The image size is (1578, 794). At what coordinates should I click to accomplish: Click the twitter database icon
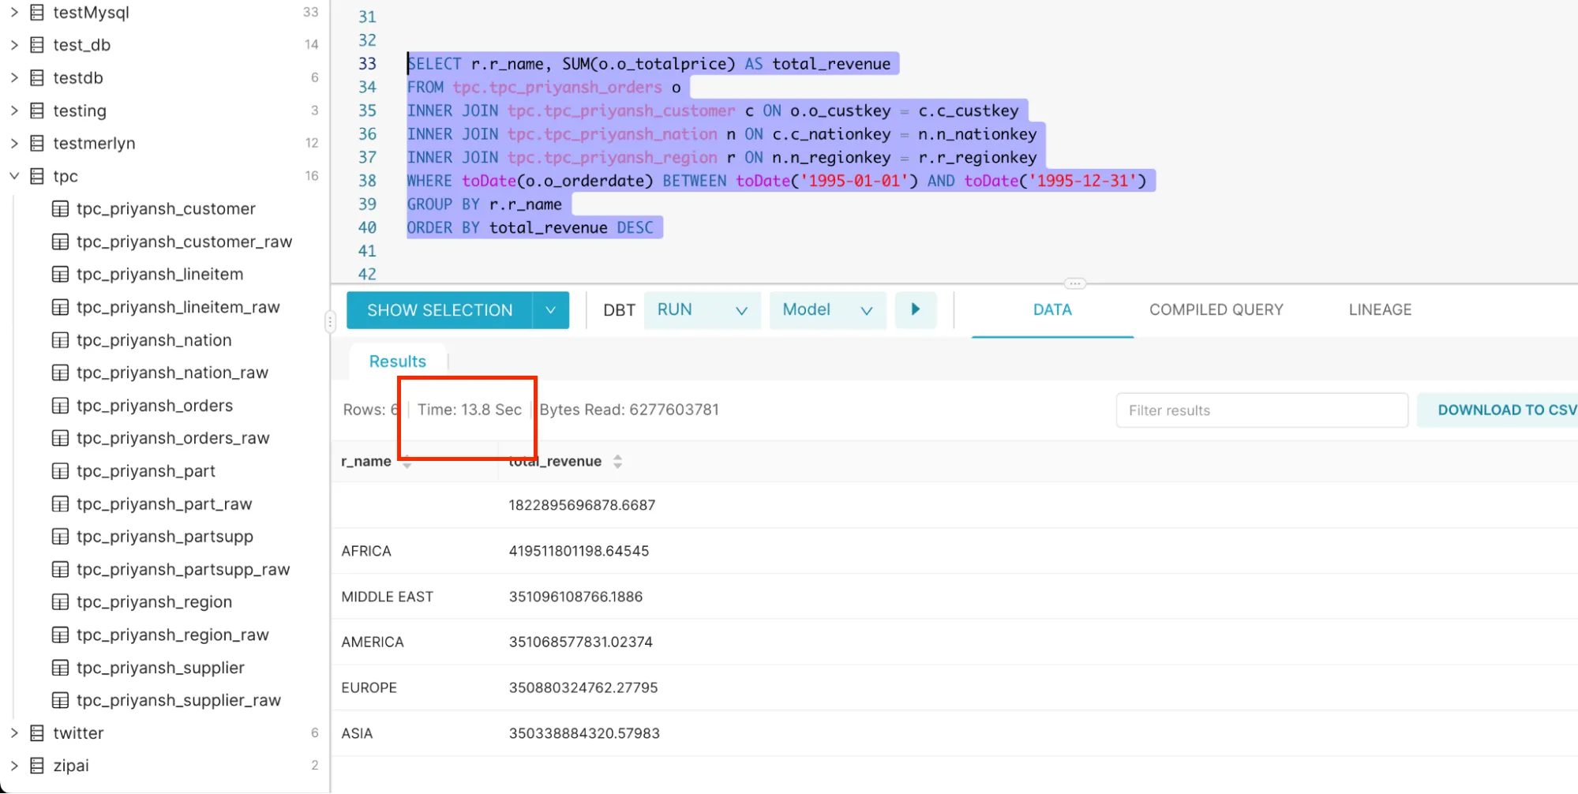click(x=37, y=732)
